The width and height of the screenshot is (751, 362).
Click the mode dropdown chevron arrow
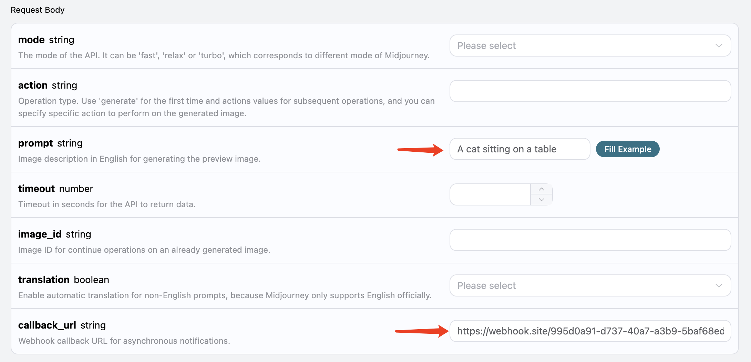719,46
